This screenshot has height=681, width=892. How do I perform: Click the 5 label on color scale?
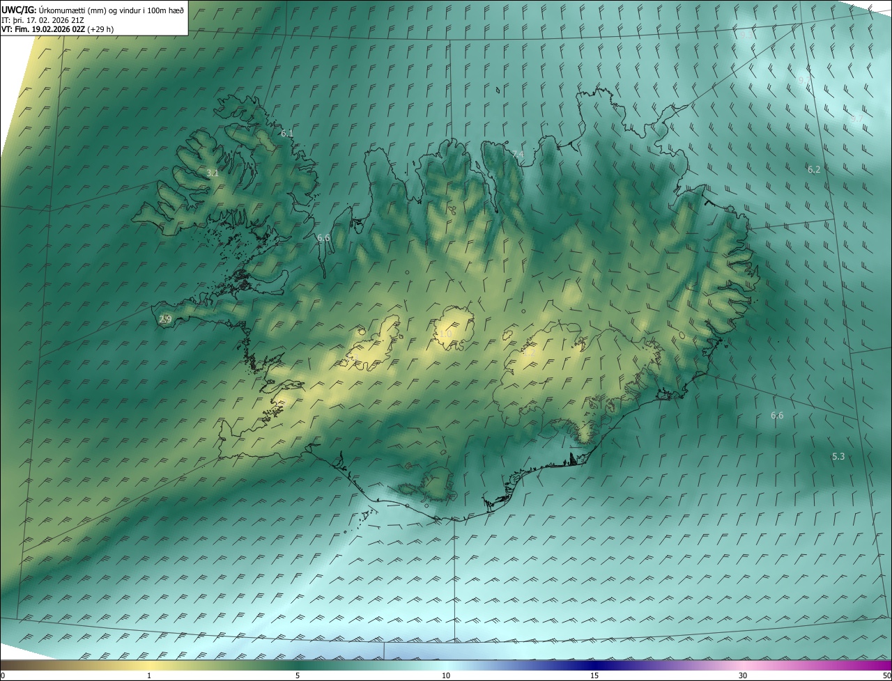click(298, 675)
